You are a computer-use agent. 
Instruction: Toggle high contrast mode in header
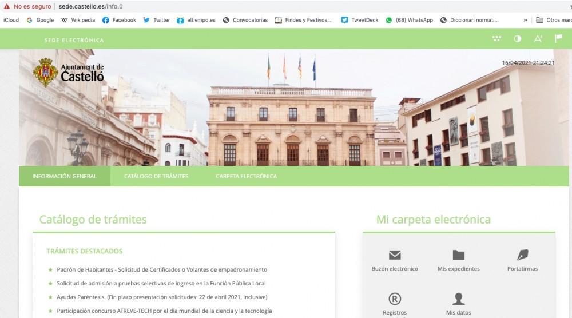517,39
